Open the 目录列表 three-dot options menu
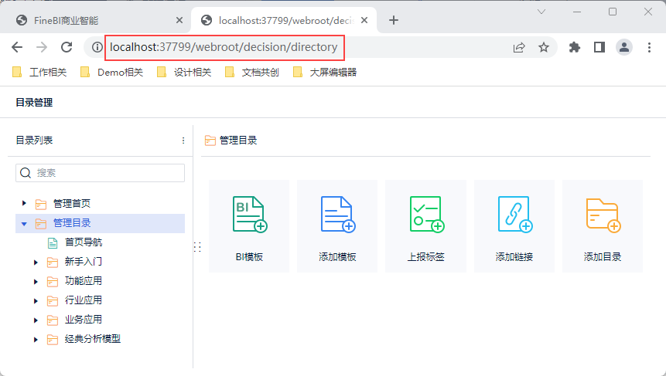 point(183,141)
